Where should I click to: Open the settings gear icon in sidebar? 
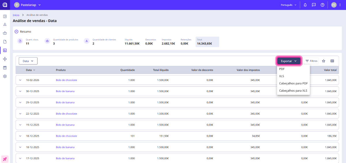(5, 76)
